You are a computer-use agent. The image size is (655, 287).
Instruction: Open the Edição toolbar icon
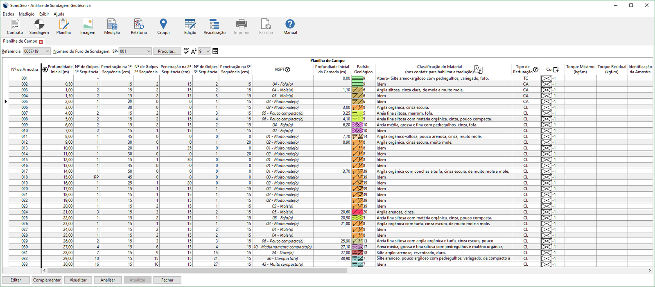point(190,27)
